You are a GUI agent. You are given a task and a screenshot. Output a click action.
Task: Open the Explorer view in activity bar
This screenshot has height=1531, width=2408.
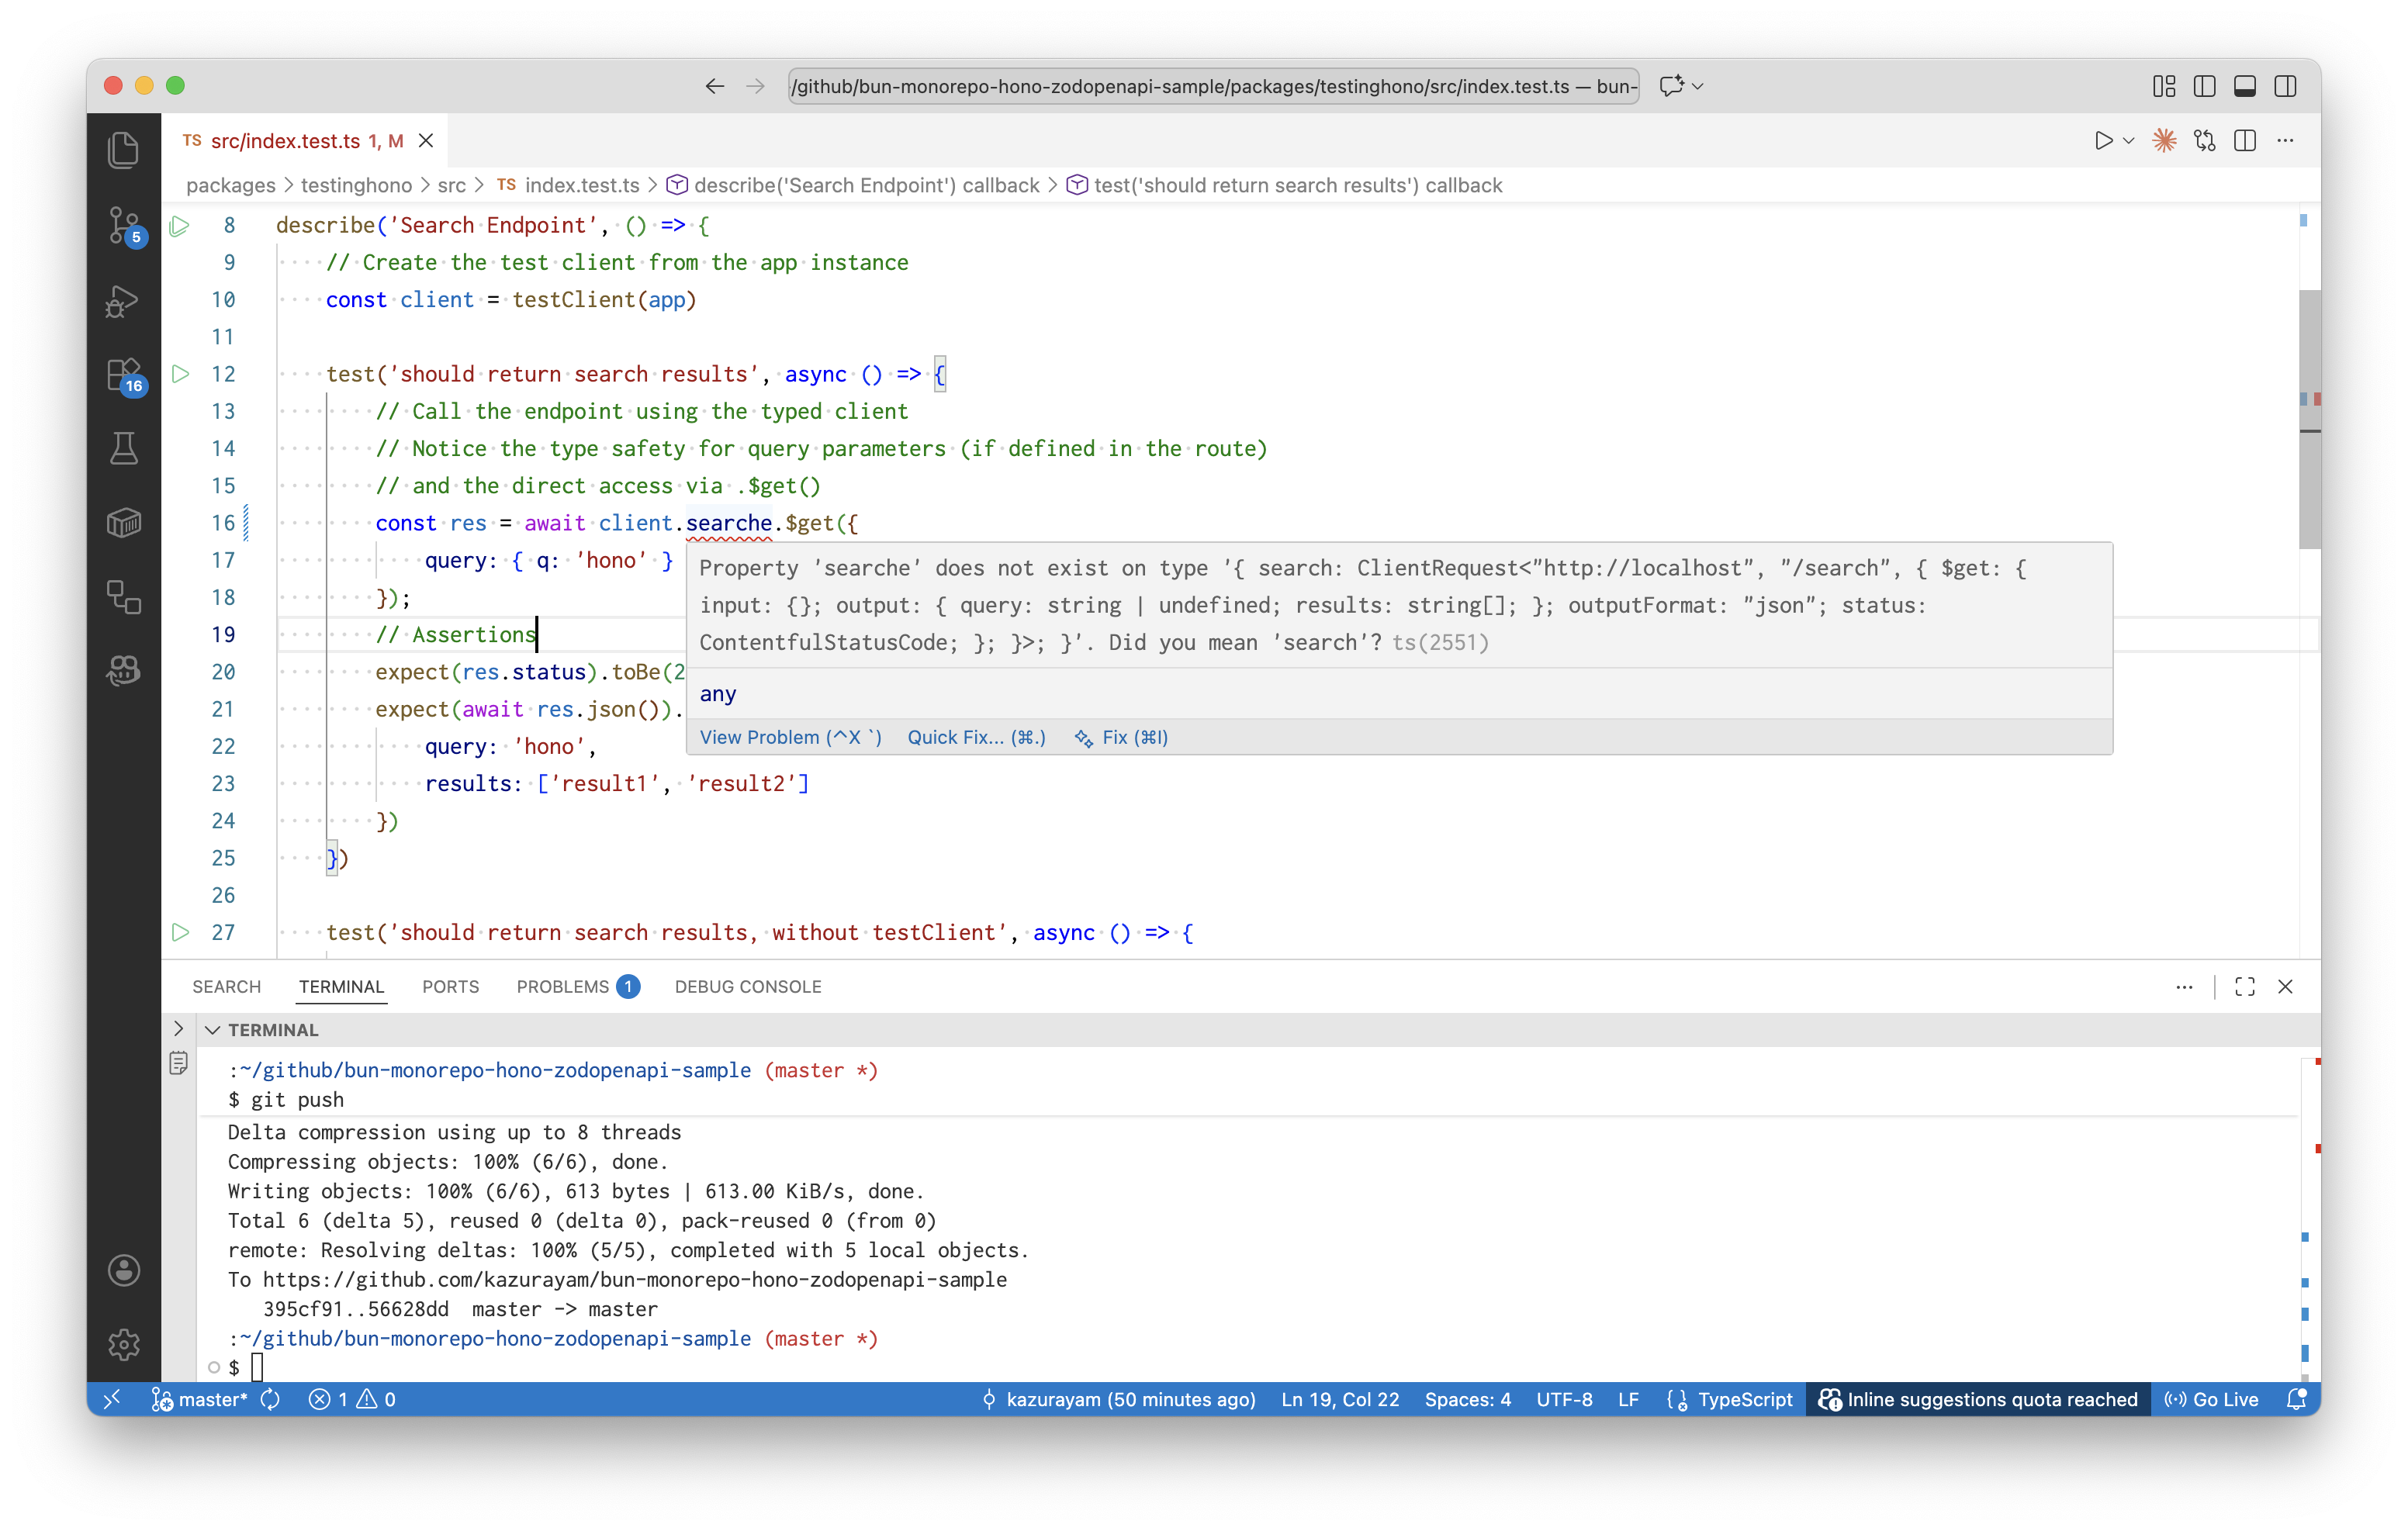[123, 151]
